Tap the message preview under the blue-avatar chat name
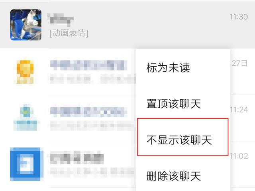255x191 pixels. coord(92,172)
